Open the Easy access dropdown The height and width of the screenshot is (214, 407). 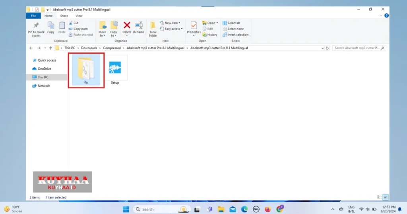point(171,29)
